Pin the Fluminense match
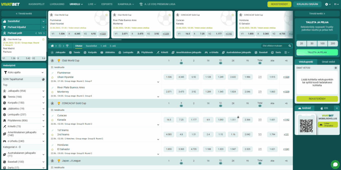Screen dimensions: 341x170 (52, 73)
